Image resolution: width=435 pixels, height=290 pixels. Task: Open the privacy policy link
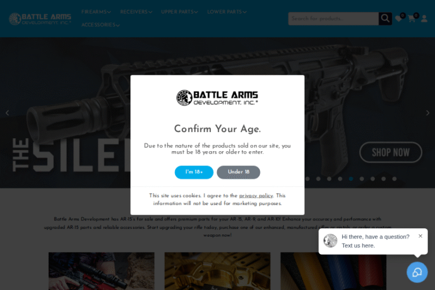256,195
